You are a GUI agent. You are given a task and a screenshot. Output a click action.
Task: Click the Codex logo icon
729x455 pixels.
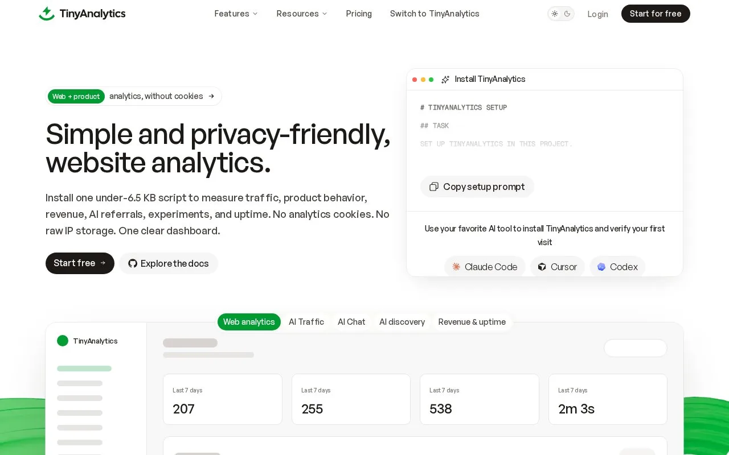pos(601,267)
